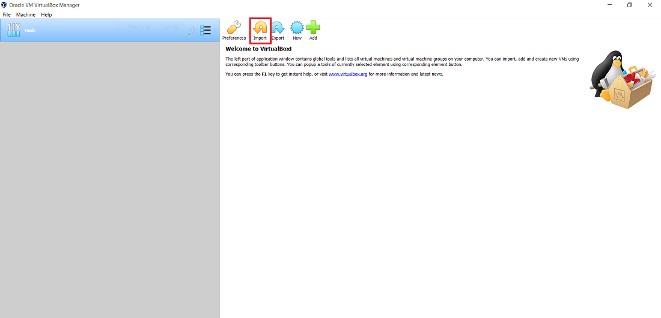The width and height of the screenshot is (661, 318).
Task: Click the Welcome to VirtualBox! heading
Action: coord(258,49)
